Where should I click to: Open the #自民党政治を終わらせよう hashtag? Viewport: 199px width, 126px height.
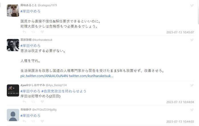click(x=64, y=91)
